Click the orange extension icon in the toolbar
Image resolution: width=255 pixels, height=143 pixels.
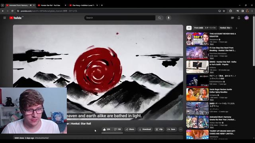coord(247,11)
